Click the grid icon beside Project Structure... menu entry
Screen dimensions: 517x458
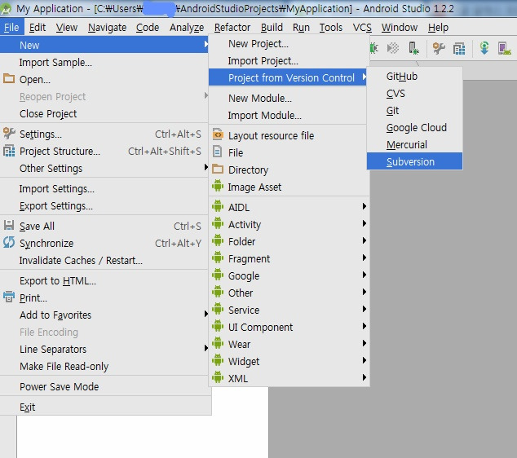(x=9, y=151)
